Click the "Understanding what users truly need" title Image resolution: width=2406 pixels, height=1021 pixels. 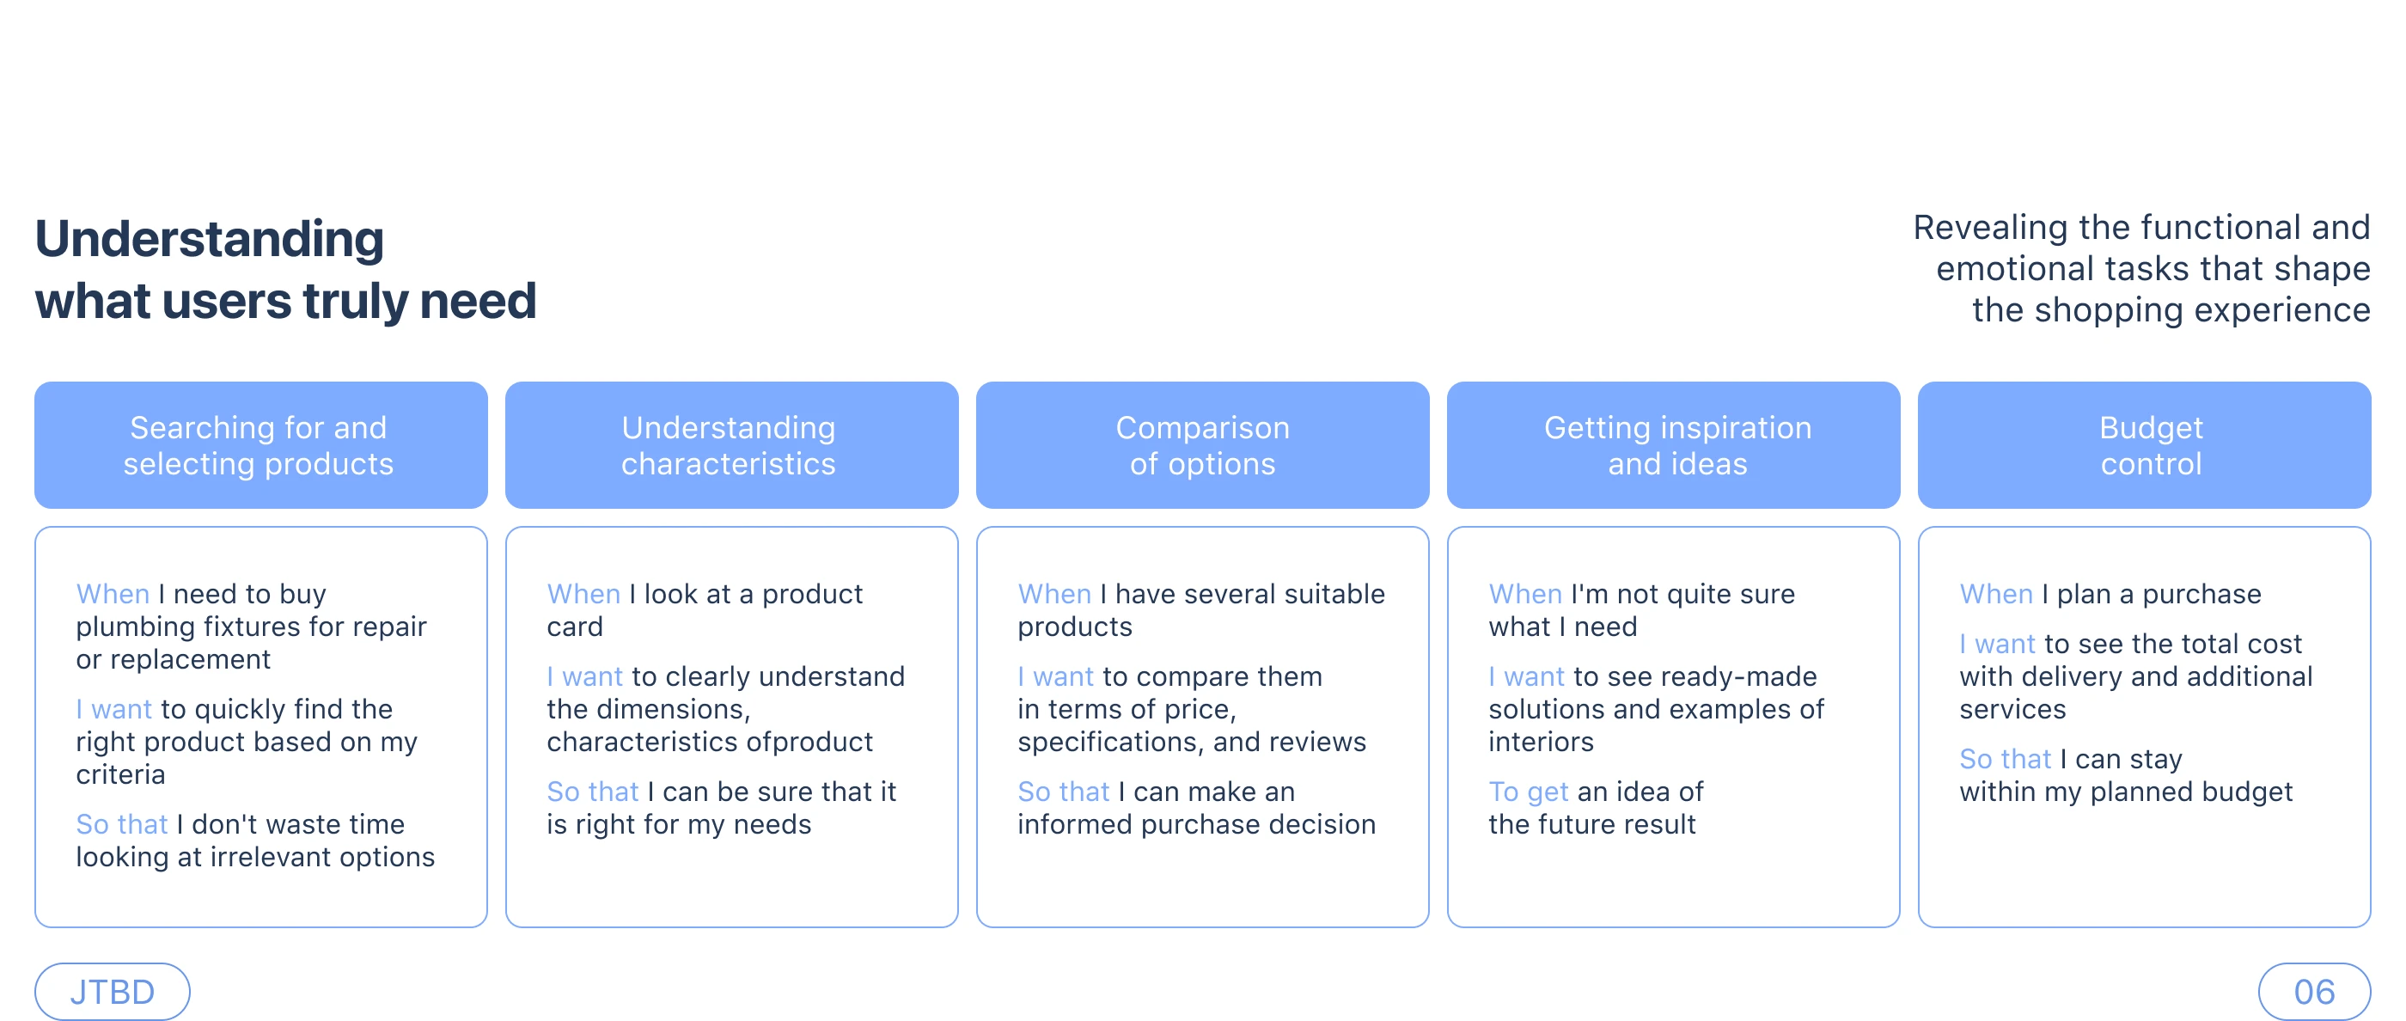pyautogui.click(x=285, y=269)
